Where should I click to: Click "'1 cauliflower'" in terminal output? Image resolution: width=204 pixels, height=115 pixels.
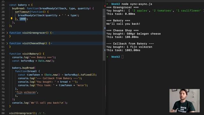(189, 11)
